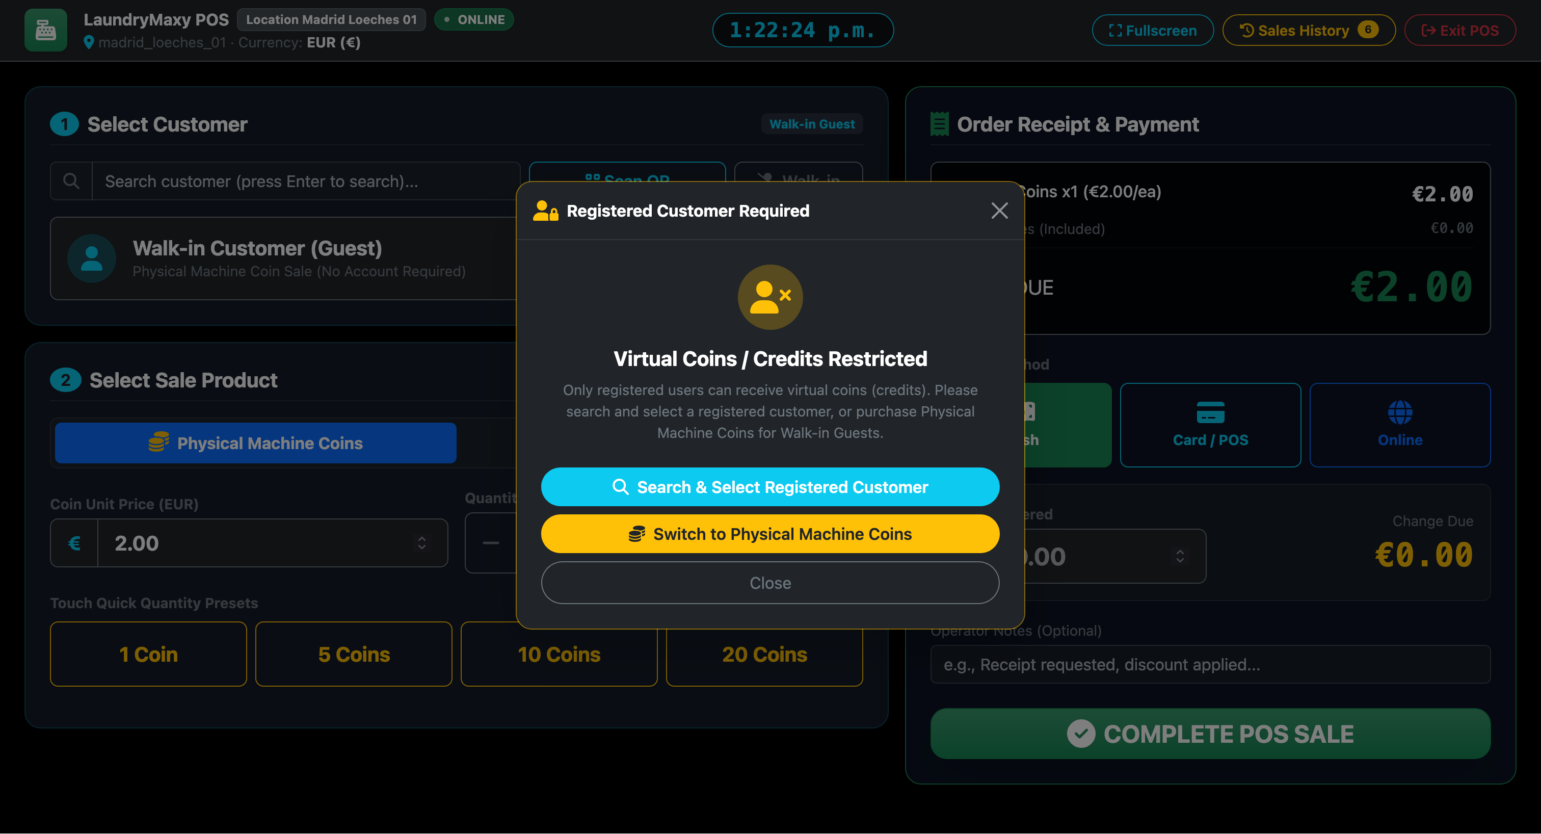Click the partially hidden Walk-in button
This screenshot has width=1541, height=834.
point(798,172)
